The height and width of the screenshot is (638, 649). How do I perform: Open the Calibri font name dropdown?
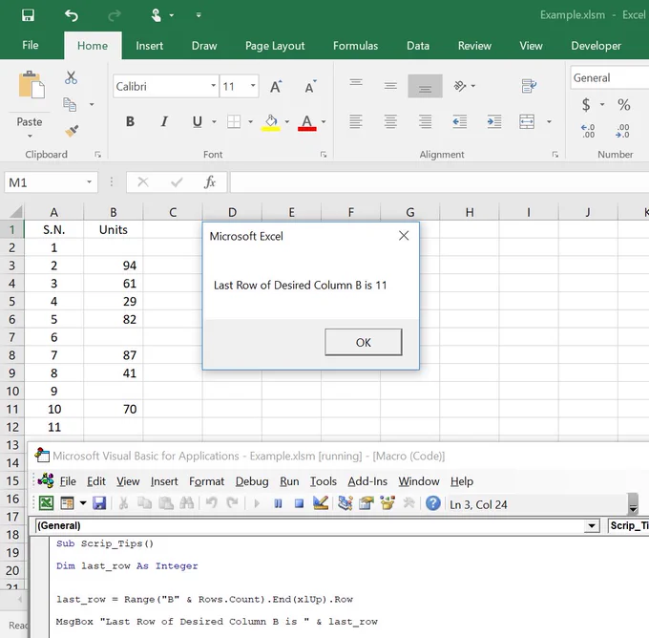coord(214,86)
